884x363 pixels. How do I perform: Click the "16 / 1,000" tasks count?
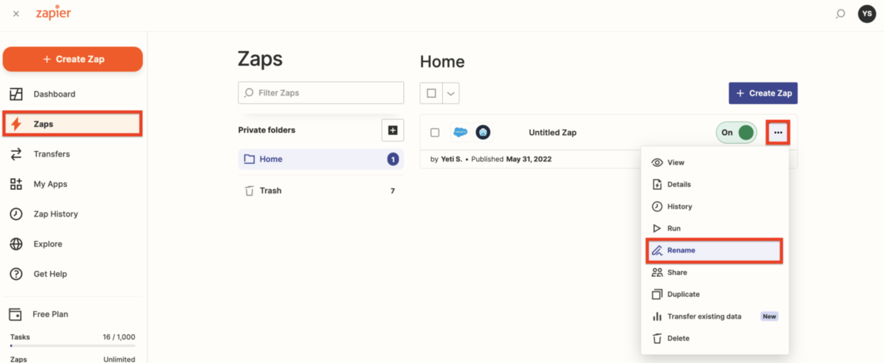coord(119,337)
